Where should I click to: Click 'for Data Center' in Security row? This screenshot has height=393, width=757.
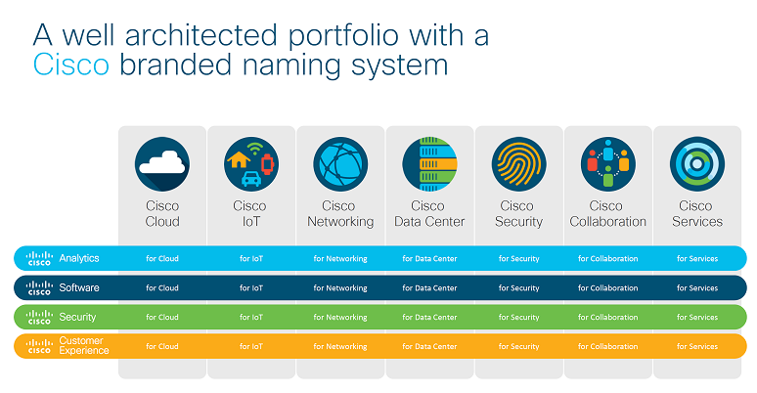point(429,317)
